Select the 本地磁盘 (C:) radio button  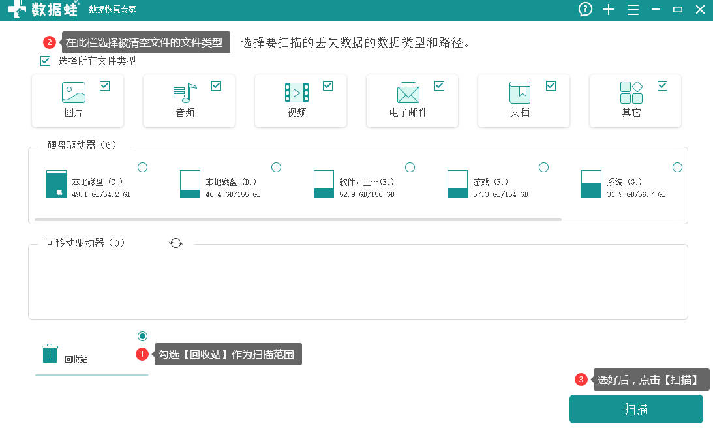(142, 167)
